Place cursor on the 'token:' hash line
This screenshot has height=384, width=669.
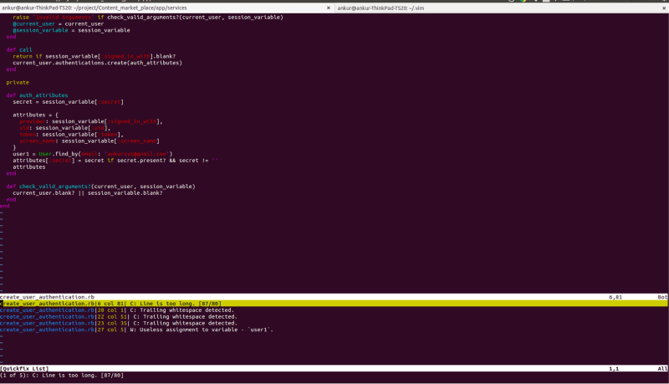71,135
